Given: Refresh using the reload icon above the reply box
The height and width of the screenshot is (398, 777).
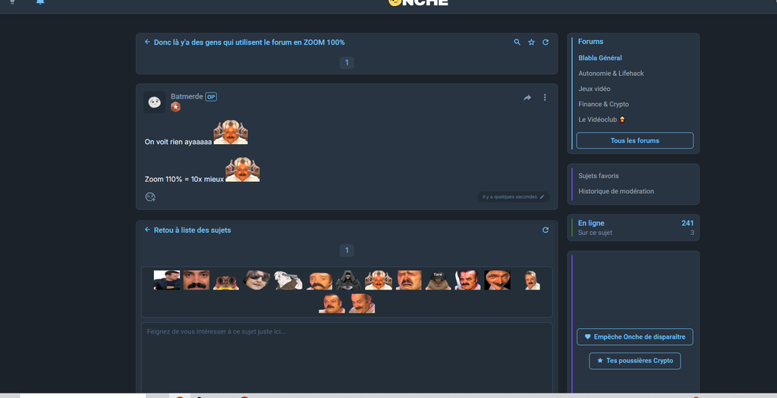Looking at the screenshot, I should click(546, 230).
